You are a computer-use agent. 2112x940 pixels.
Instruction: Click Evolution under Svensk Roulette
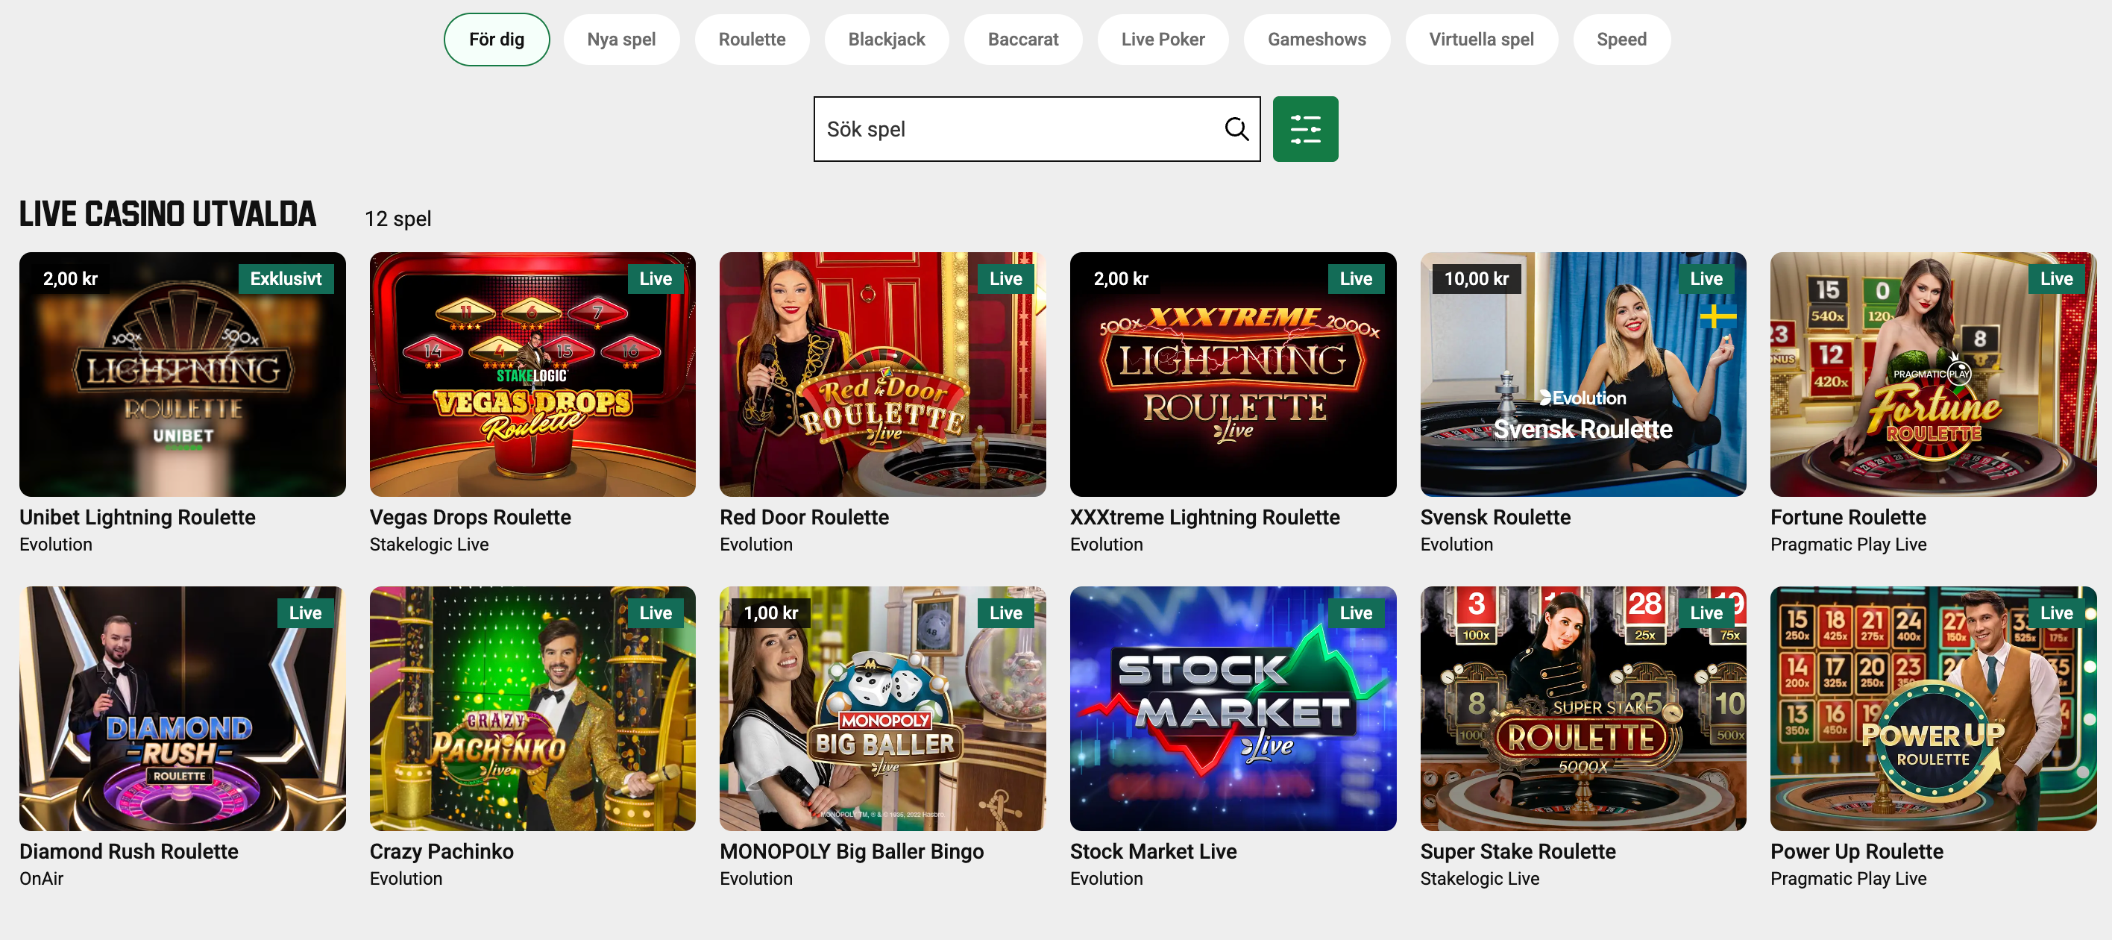coord(1456,545)
